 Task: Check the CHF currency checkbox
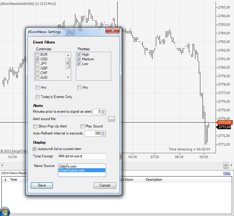[x=37, y=73]
